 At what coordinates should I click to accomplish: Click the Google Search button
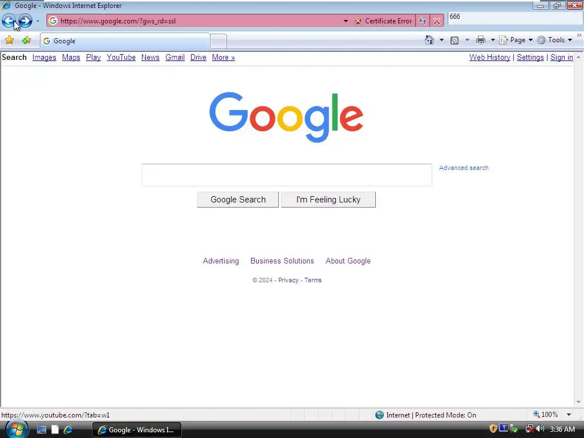[238, 200]
